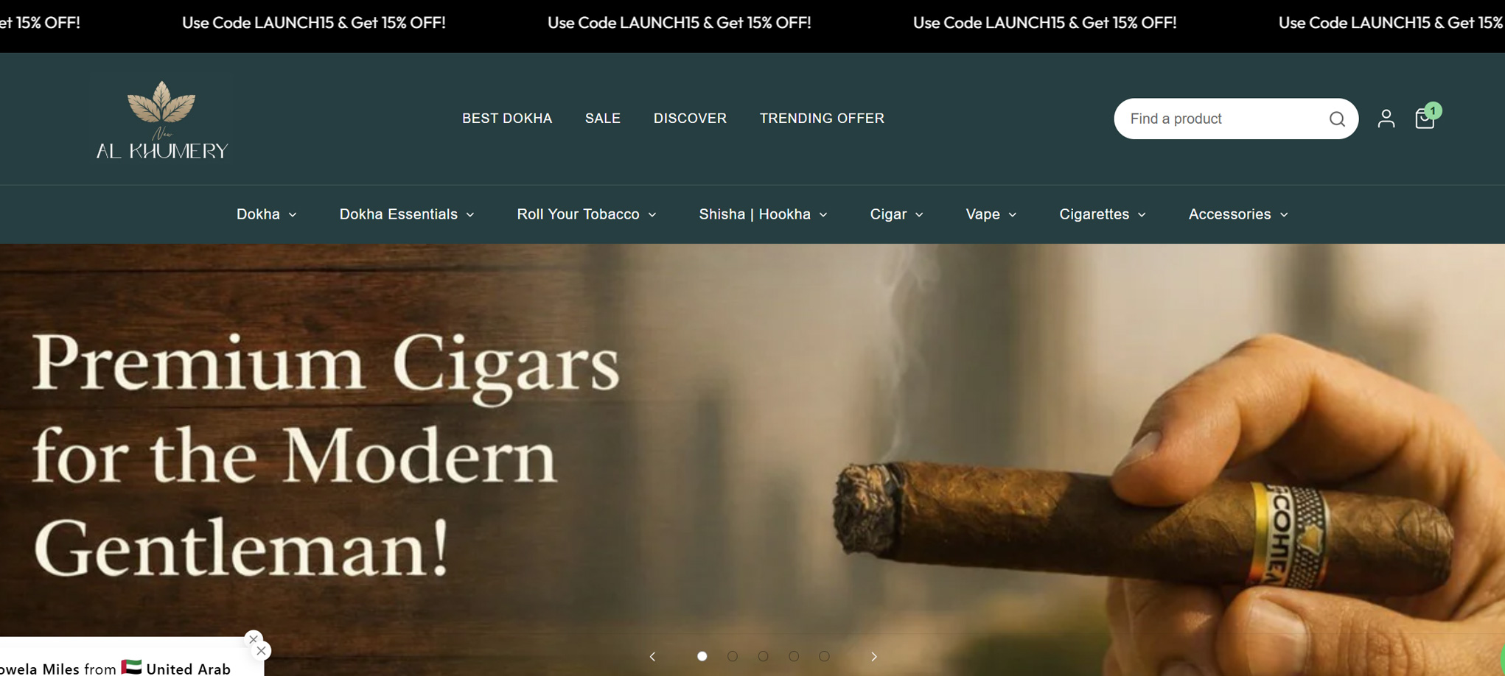Click the search magnifier icon
Viewport: 1505px width, 676px height.
[x=1336, y=119]
